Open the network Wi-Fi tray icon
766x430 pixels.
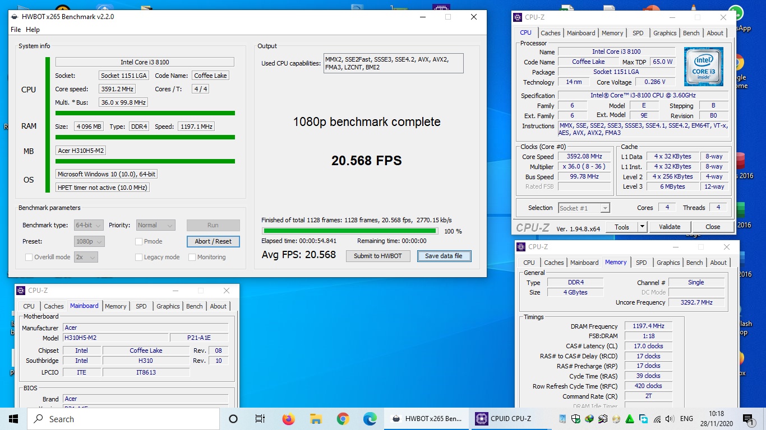pos(657,419)
